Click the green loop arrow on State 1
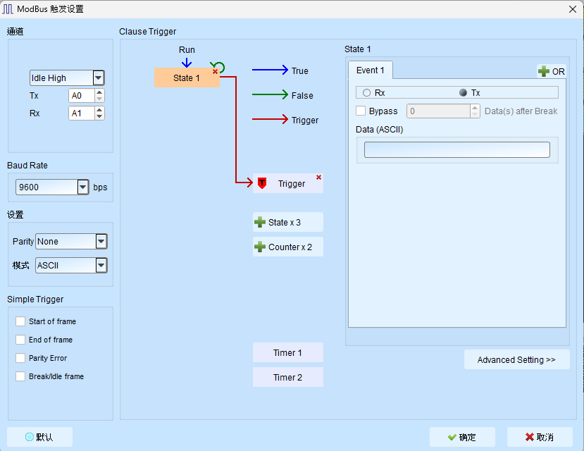The height and width of the screenshot is (451, 584). (218, 67)
